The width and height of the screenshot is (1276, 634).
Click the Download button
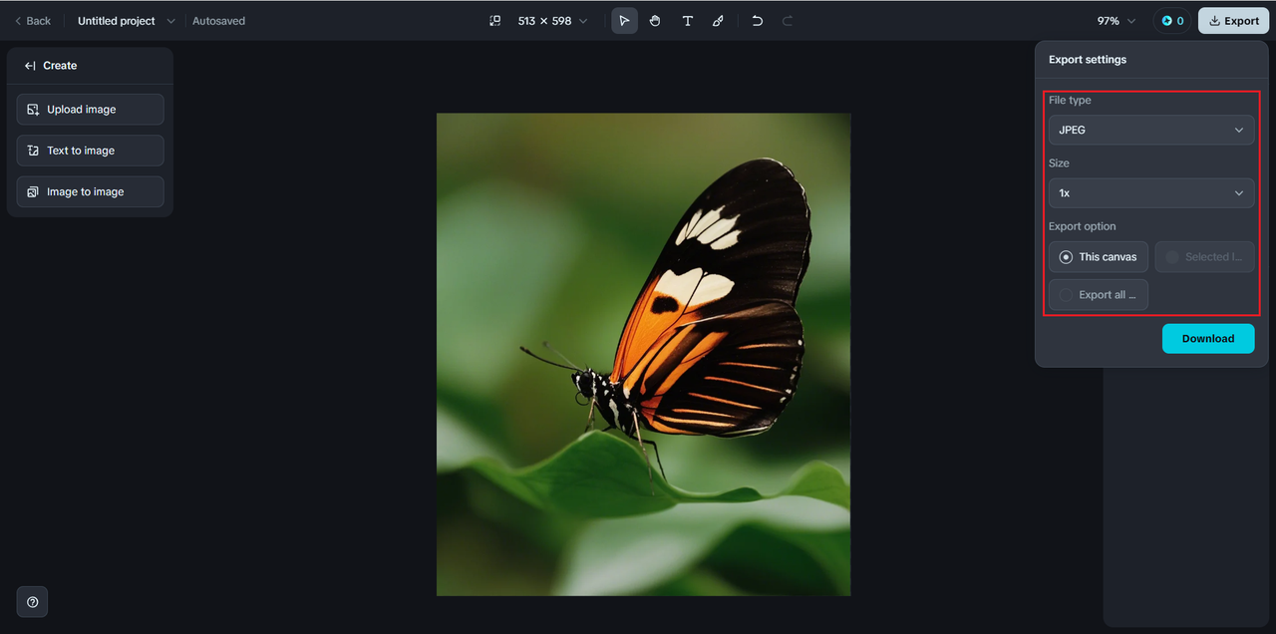tap(1208, 339)
